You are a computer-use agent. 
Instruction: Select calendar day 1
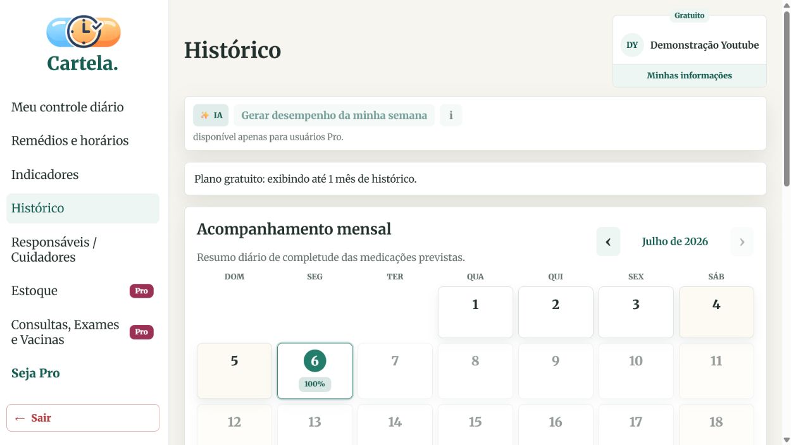pyautogui.click(x=475, y=312)
